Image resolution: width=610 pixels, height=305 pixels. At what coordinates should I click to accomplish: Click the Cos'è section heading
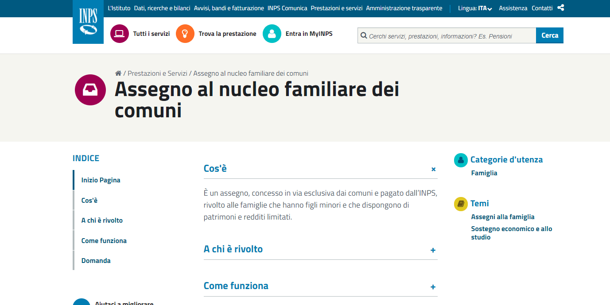pos(215,169)
